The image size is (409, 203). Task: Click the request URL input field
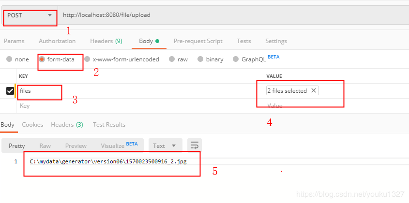pyautogui.click(x=218, y=15)
